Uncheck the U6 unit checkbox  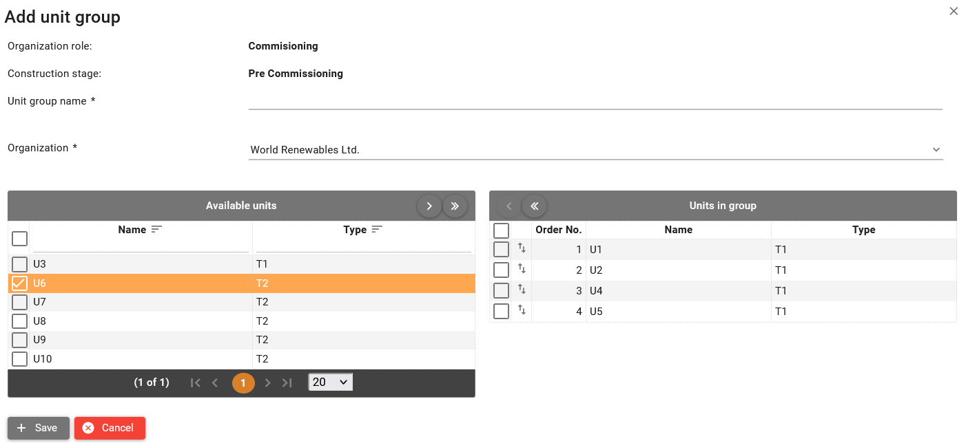[19, 283]
